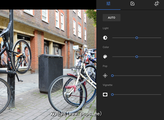This screenshot has height=120, width=164.
Task: Click the Color palette icon
Action: pos(105,57)
